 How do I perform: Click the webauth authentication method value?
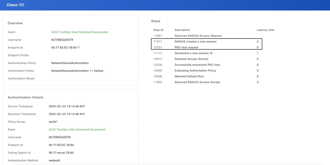54,161
